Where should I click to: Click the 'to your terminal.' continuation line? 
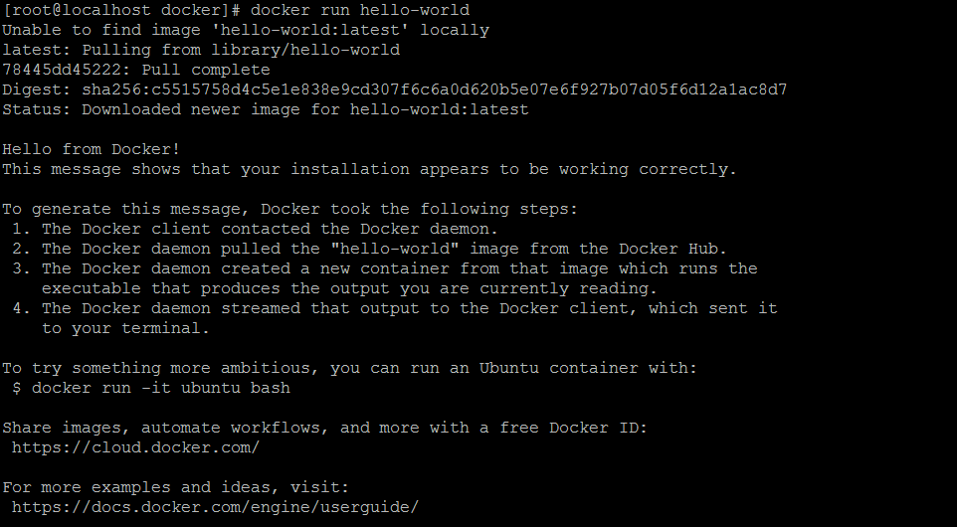pos(125,329)
